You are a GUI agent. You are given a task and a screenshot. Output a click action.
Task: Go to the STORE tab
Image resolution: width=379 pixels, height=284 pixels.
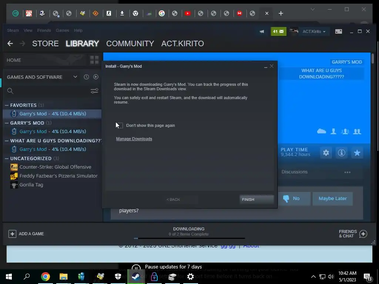coord(46,44)
